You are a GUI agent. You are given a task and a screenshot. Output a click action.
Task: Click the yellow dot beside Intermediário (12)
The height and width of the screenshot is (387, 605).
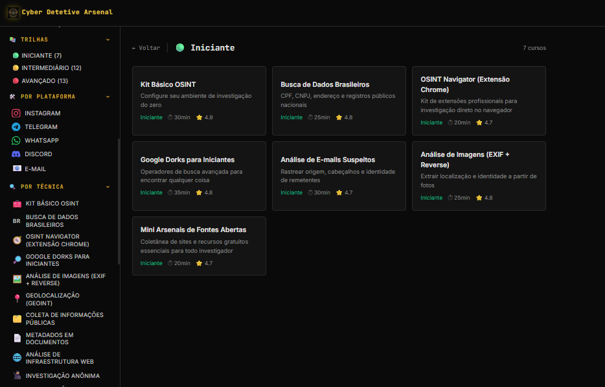tap(16, 68)
